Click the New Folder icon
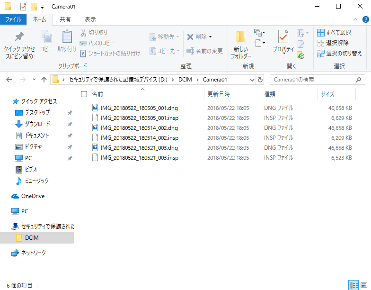 pyautogui.click(x=241, y=45)
